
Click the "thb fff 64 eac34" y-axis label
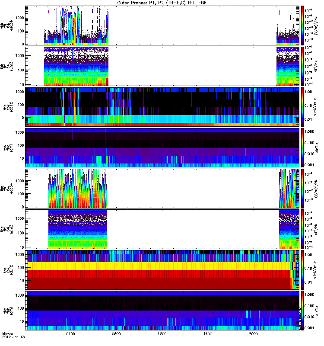tap(6, 26)
